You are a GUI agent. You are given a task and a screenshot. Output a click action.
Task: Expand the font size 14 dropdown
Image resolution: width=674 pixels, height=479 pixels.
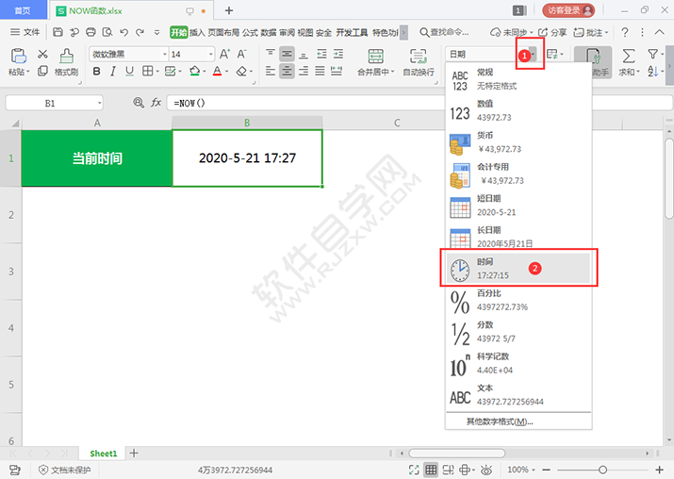click(x=210, y=54)
